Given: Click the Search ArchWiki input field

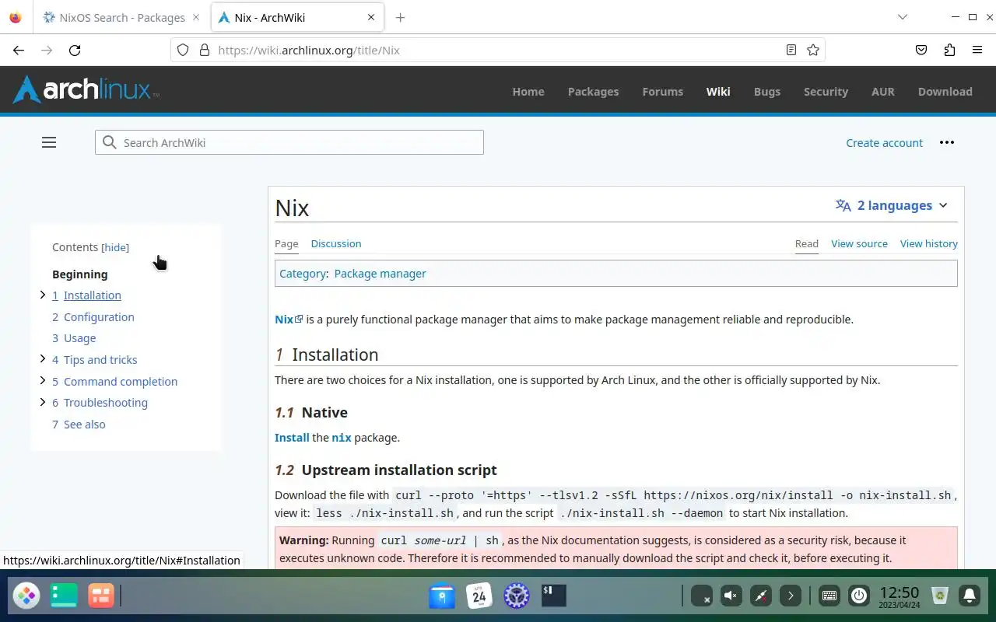Looking at the screenshot, I should click(289, 142).
